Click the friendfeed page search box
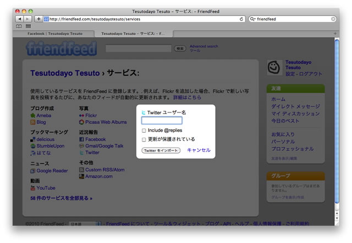The height and width of the screenshot is (243, 352). click(x=139, y=48)
